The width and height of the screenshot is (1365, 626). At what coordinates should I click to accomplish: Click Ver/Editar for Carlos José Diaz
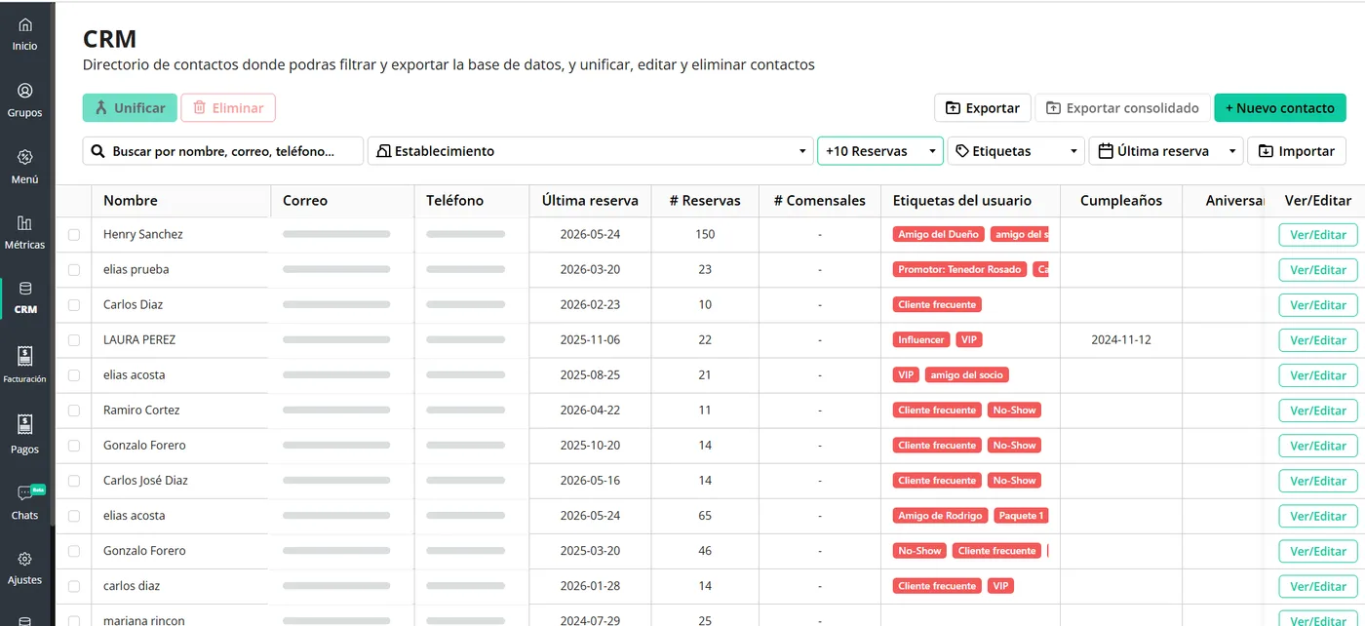coord(1318,481)
